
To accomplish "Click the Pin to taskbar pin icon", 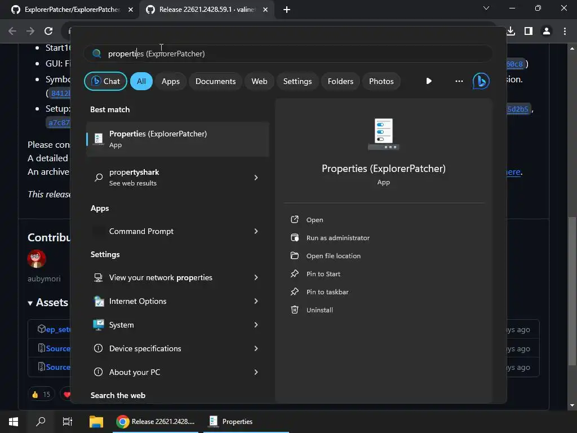I will pos(294,291).
